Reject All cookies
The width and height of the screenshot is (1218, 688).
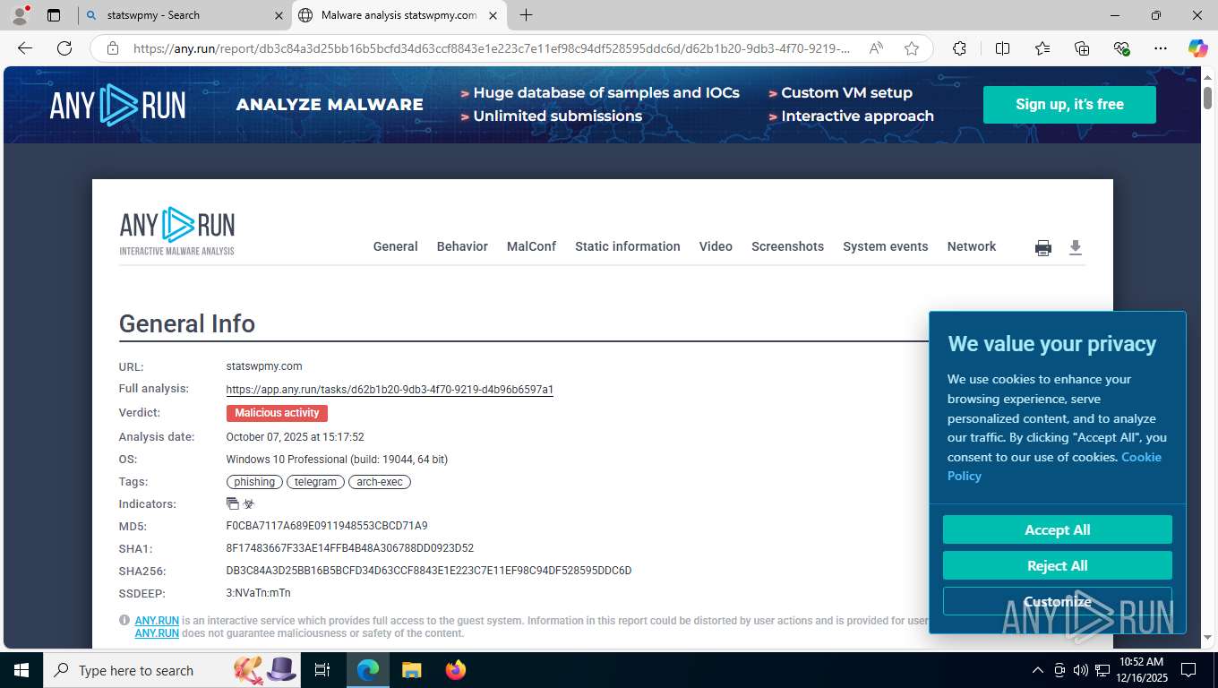(1057, 565)
